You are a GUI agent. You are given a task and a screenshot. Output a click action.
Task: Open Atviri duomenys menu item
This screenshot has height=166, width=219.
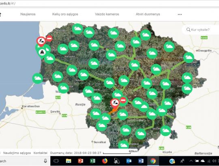148,14
